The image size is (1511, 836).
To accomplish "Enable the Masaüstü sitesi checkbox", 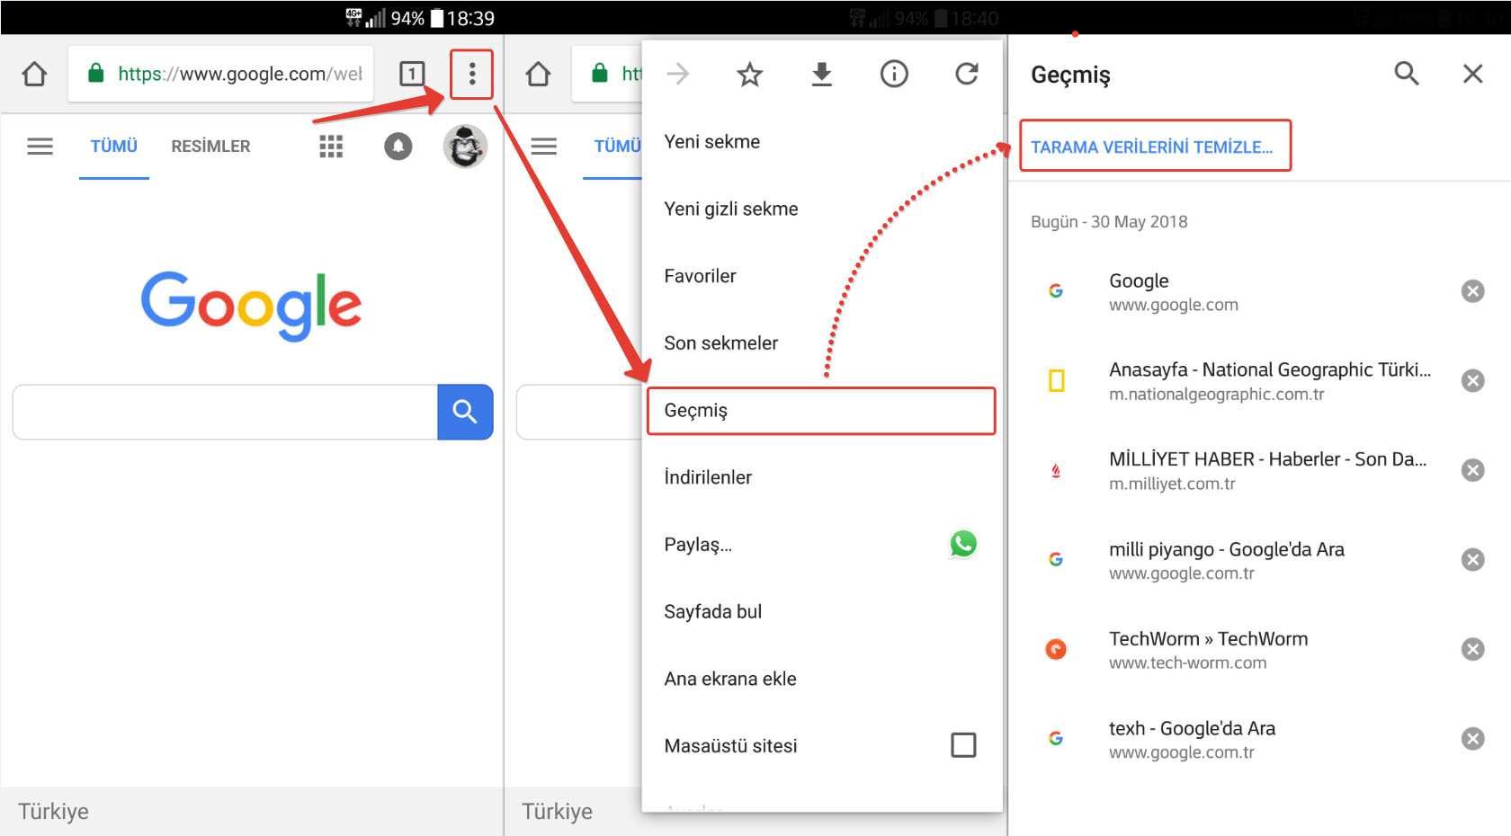I will tap(962, 745).
